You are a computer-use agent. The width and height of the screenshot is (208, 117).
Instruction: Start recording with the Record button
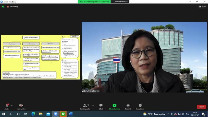[128, 107]
